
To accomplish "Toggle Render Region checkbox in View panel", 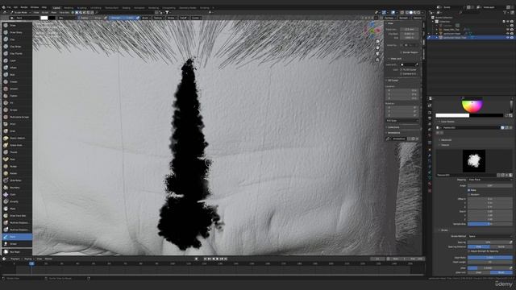I will point(401,52).
